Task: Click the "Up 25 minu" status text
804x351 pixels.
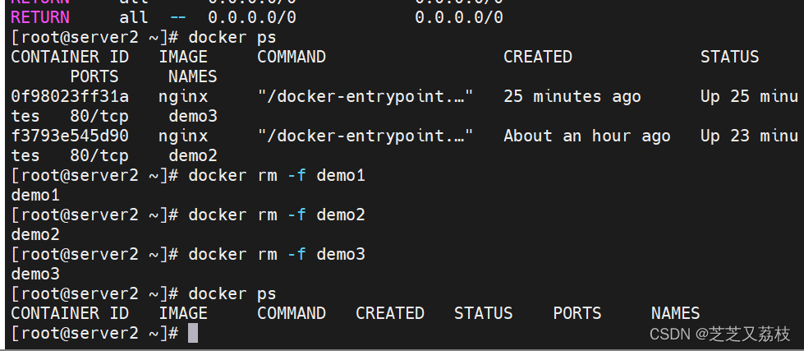Action: tap(749, 96)
